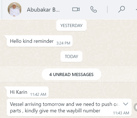The height and width of the screenshot is (118, 137).
Task: Click the empty chat header area beside name
Action: click(65, 10)
